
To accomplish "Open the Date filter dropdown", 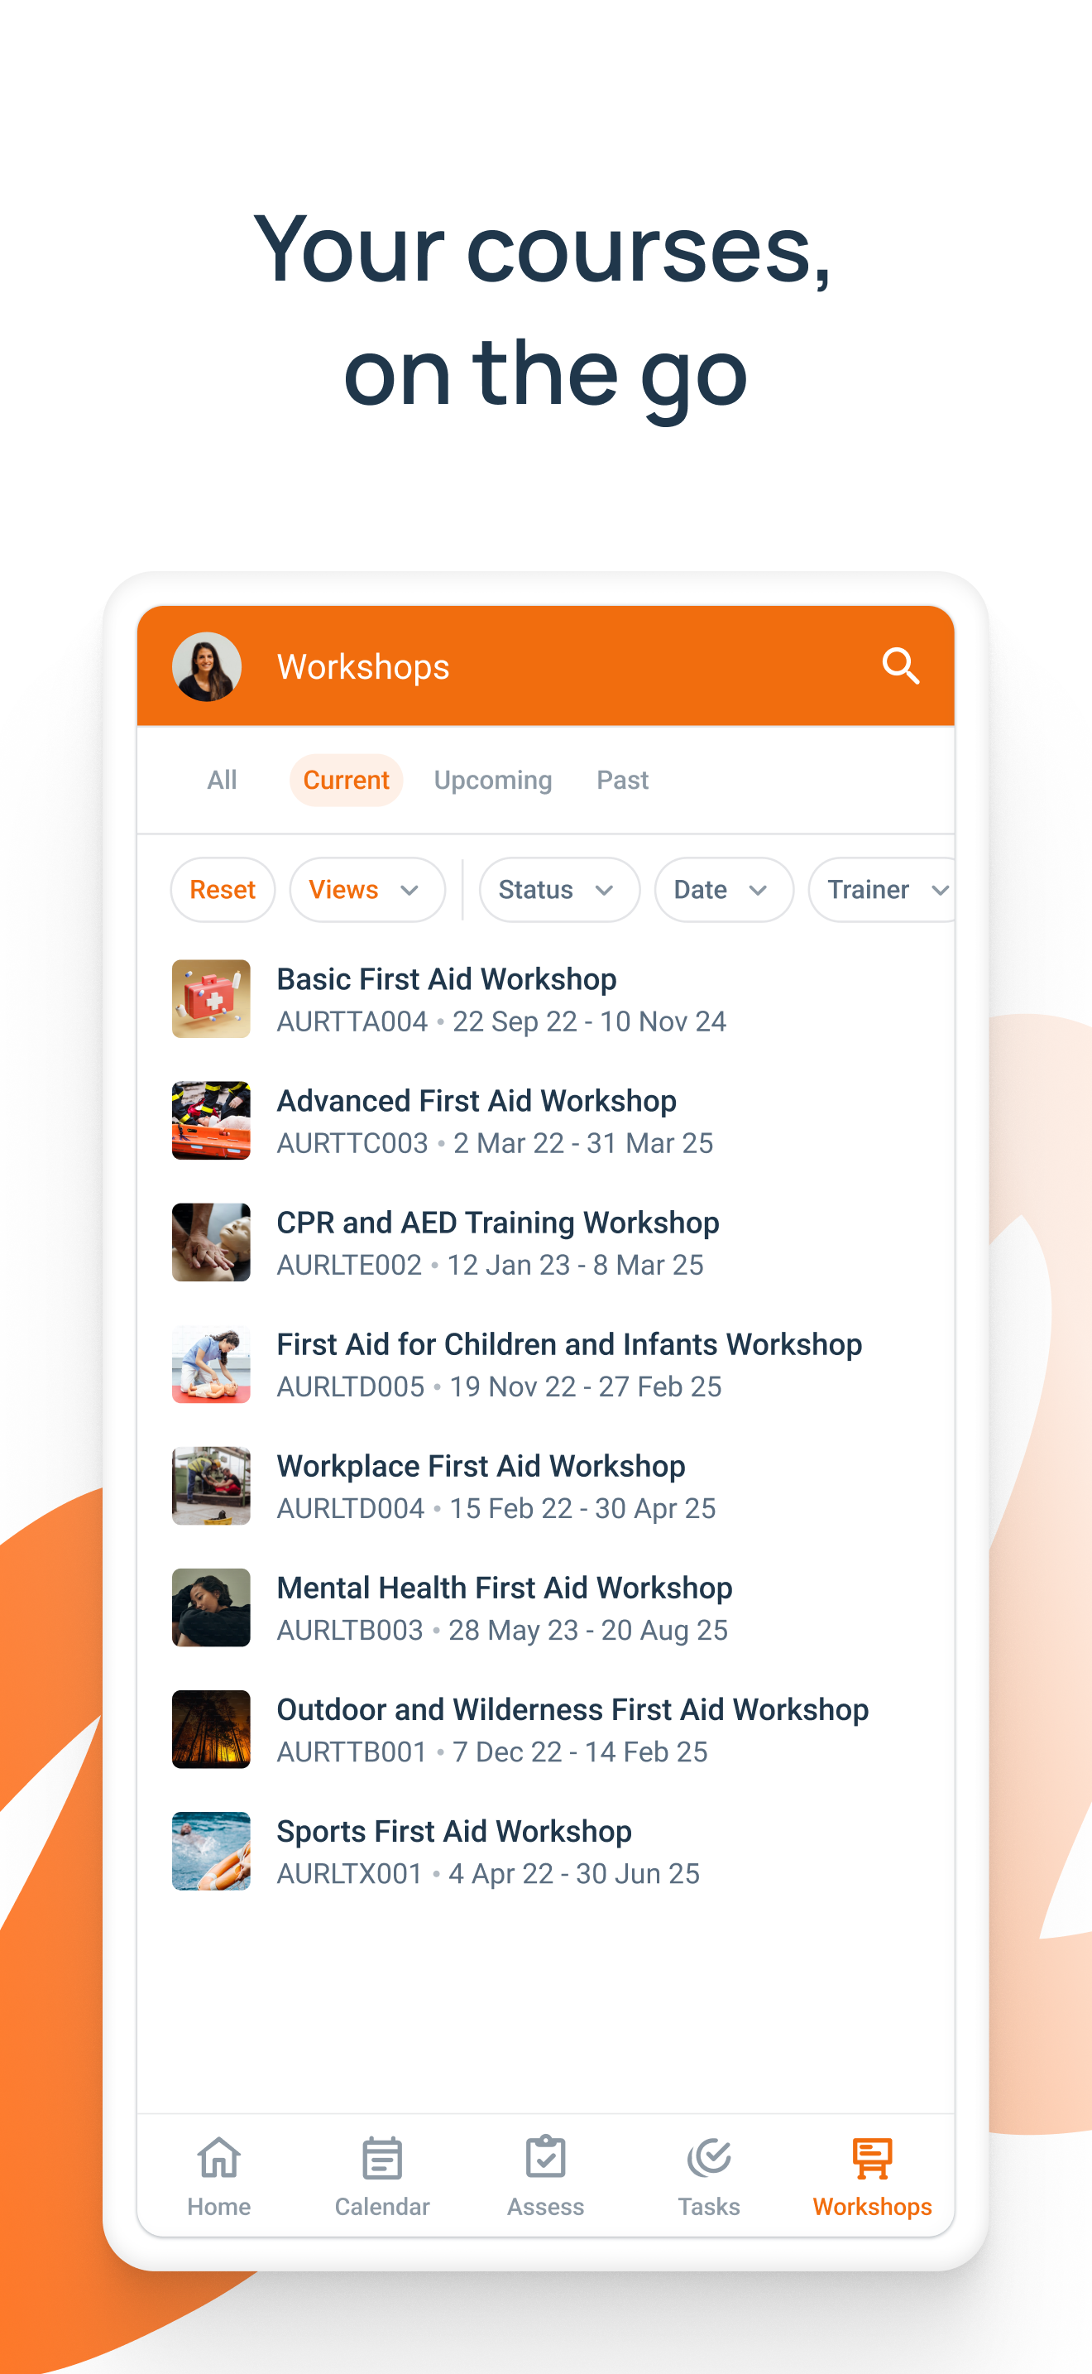I will point(724,889).
